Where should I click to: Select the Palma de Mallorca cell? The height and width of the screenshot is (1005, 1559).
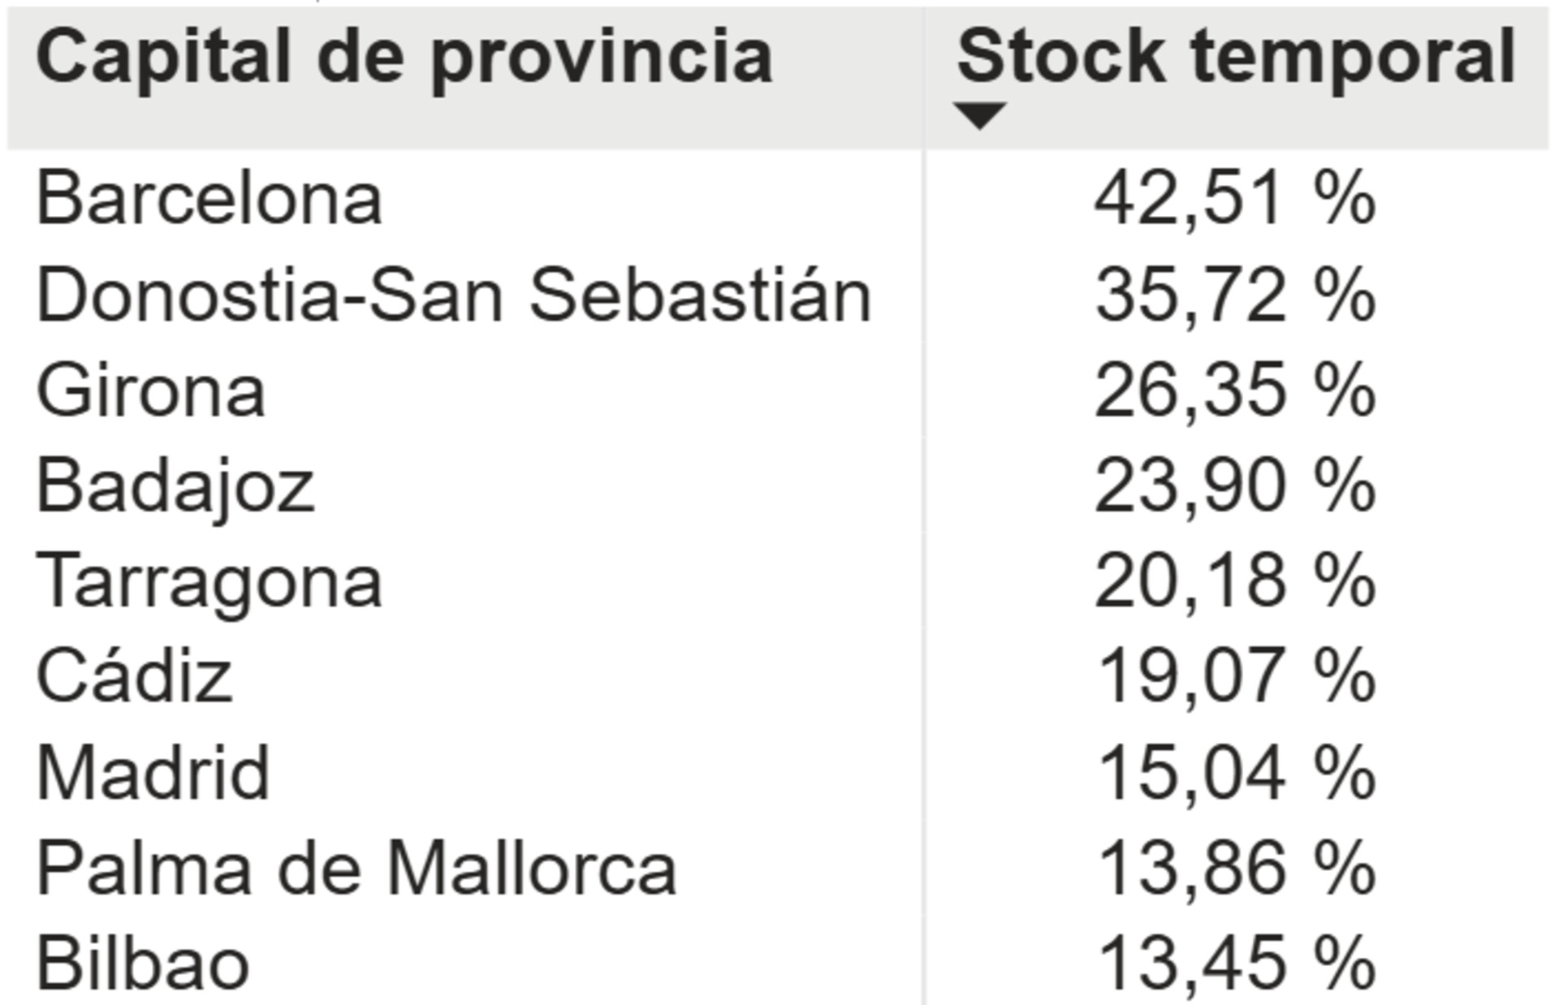pos(356,869)
